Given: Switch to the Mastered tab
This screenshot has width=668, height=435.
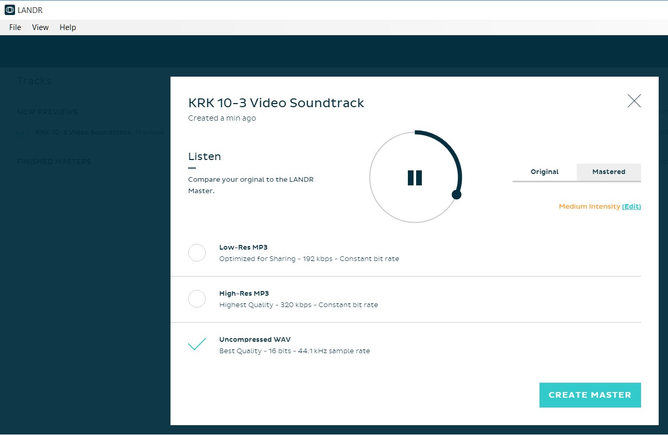Looking at the screenshot, I should point(609,172).
